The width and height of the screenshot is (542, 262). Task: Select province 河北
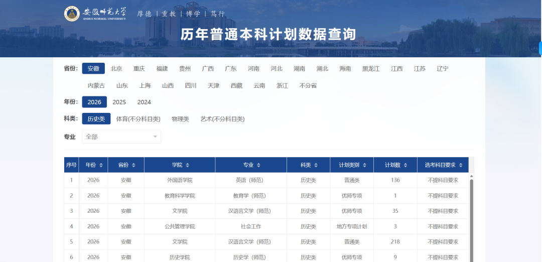tap(277, 68)
